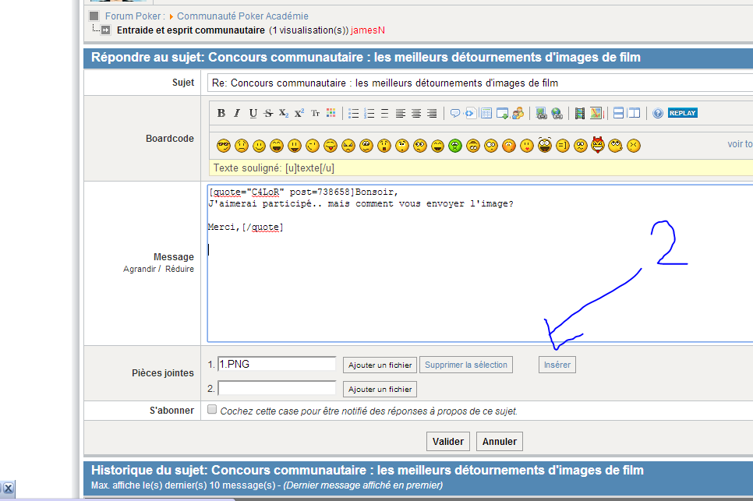Insert a video via filmstrip icon
Screen dimensions: 753x501
coord(580,113)
